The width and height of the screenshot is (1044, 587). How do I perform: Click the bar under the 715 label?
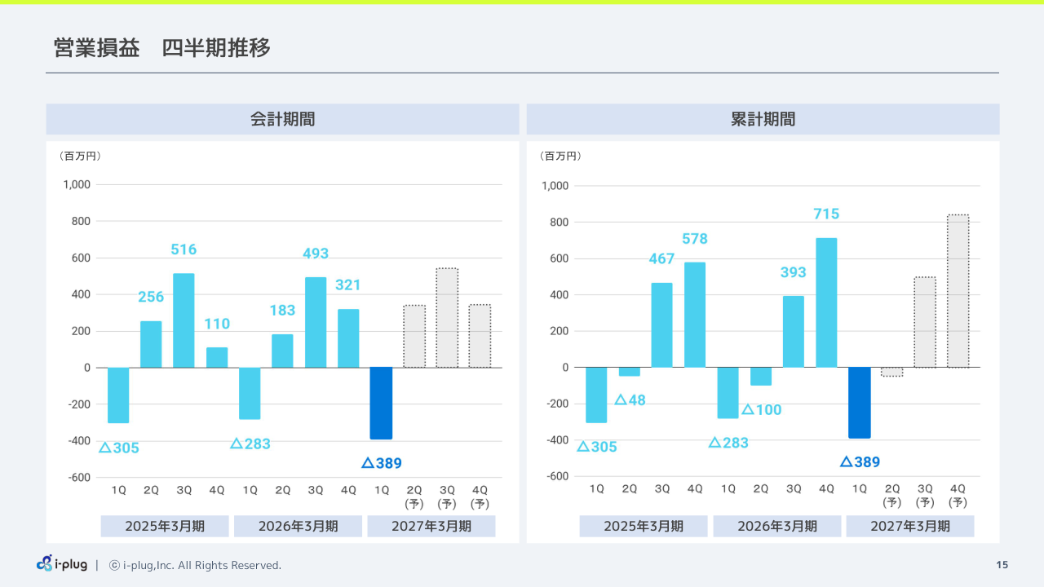click(826, 302)
